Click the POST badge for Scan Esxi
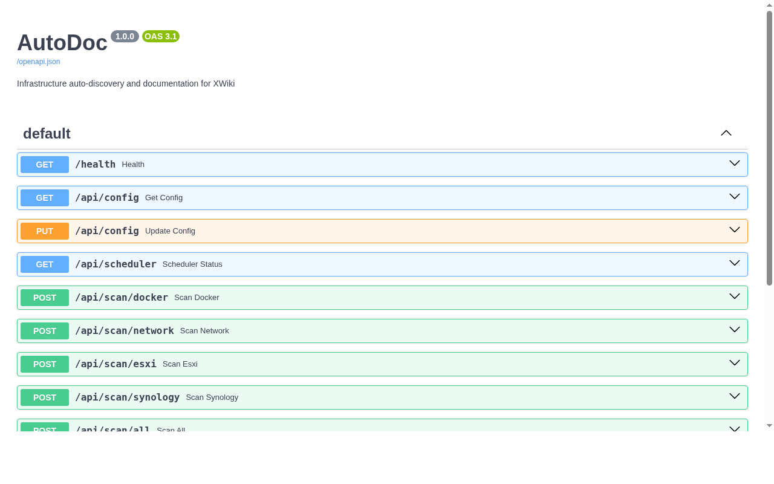Screen dimensions: 774x484 (x=45, y=364)
